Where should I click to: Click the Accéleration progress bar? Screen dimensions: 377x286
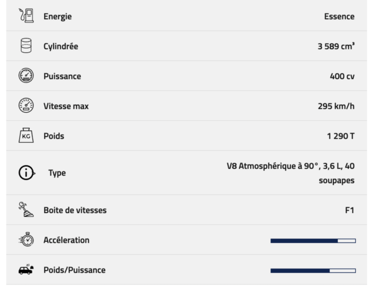click(x=313, y=241)
